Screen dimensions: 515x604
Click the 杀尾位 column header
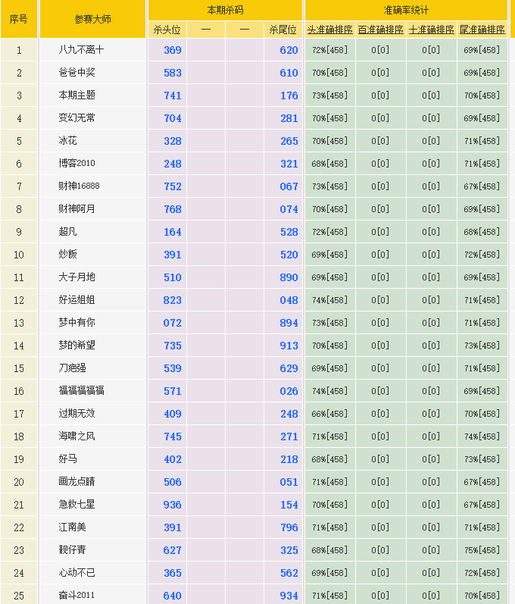[x=282, y=30]
